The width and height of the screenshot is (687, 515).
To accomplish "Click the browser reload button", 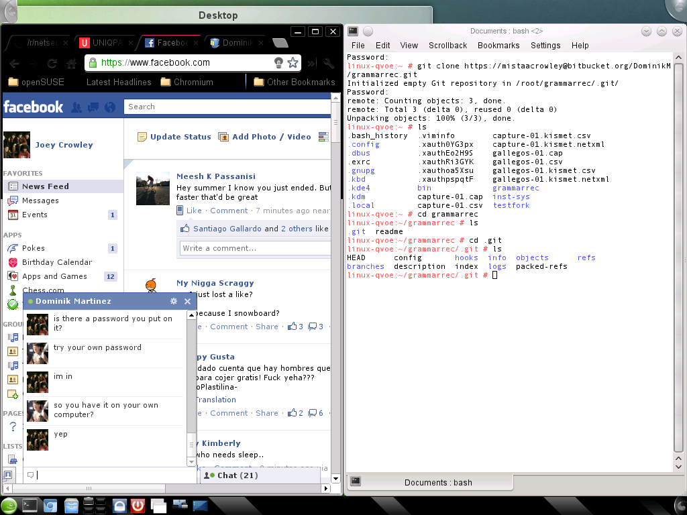I will point(52,63).
